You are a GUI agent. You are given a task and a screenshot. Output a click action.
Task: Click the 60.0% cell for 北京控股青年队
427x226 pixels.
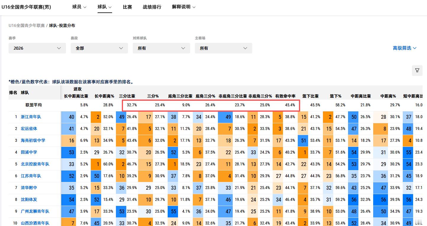108,164
